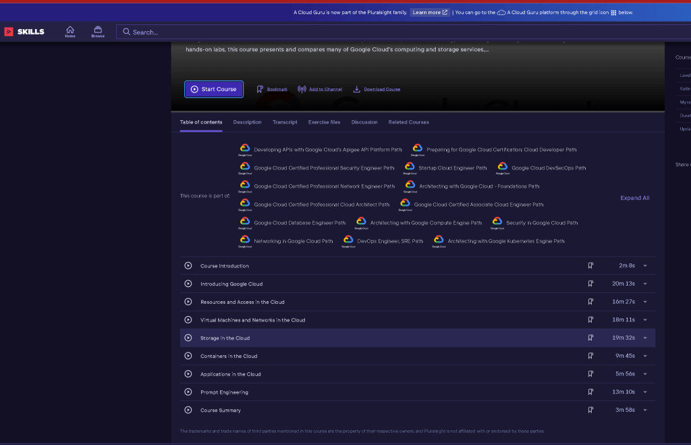Bookmark Resources and Access in the Cloud
This screenshot has height=445, width=691.
pos(590,302)
